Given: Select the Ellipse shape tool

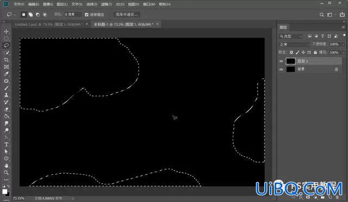Looking at the screenshot, I should tap(6, 159).
